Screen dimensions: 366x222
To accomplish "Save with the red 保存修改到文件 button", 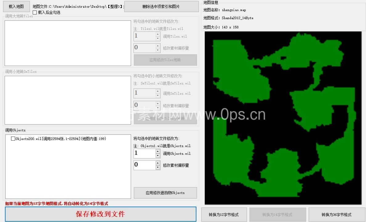I will 101,214.
